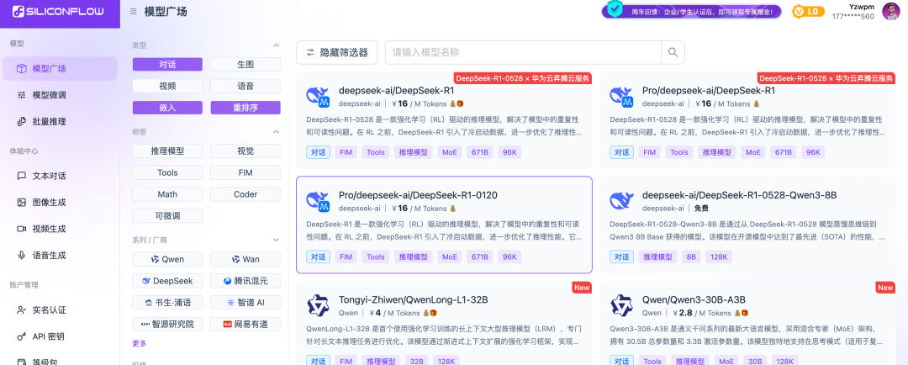Filter by DeepSeek vendor

click(167, 281)
